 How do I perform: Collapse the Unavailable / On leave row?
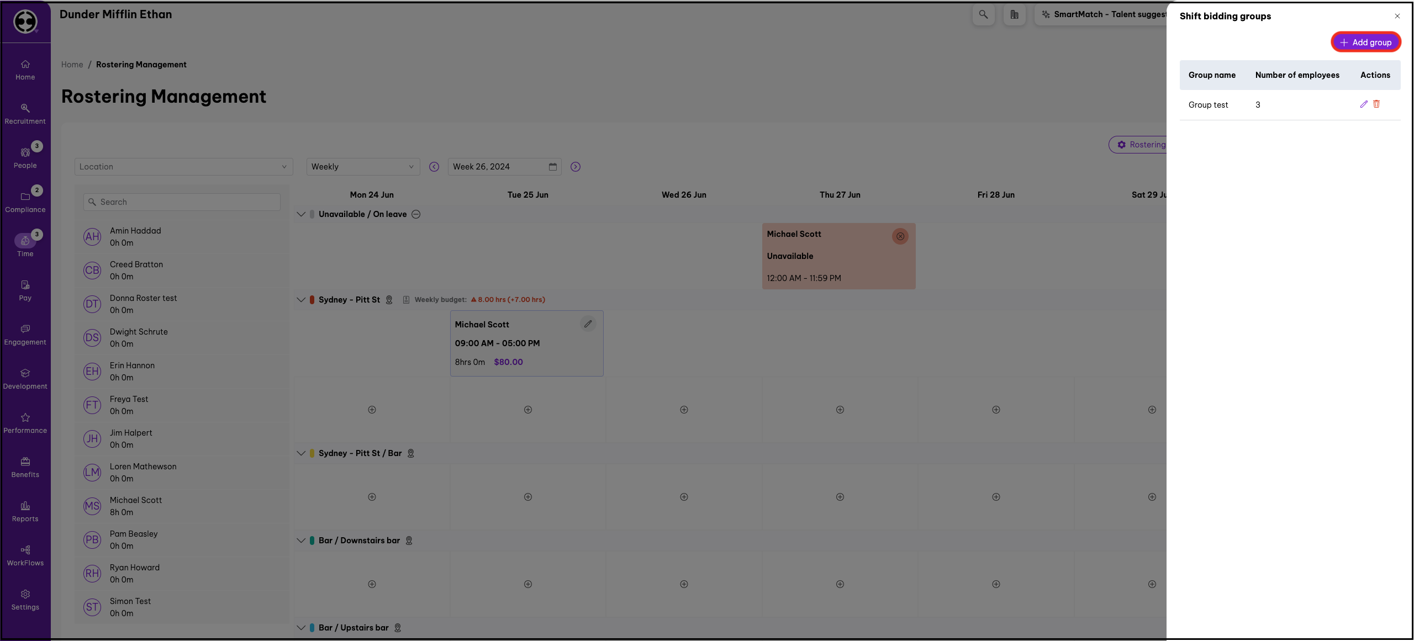301,214
